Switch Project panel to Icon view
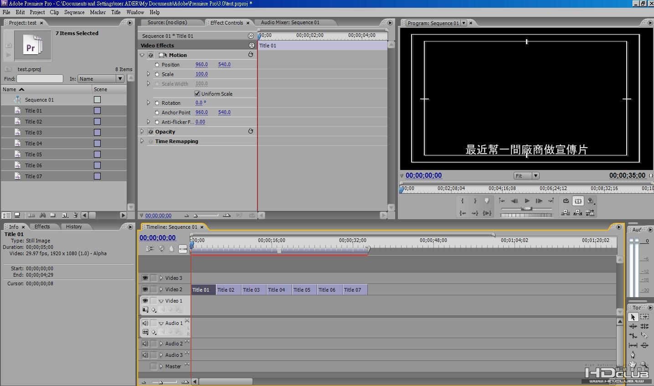This screenshot has width=654, height=386. coord(17,215)
